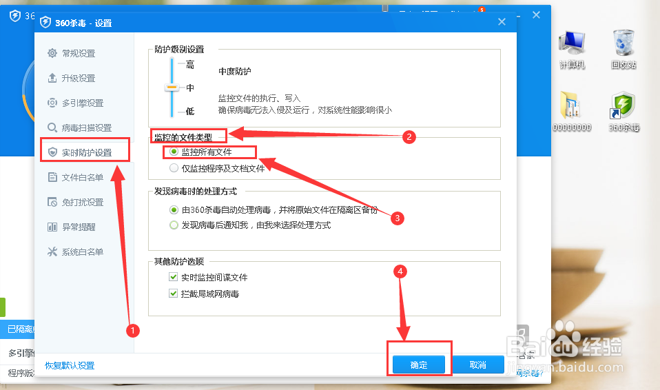This screenshot has width=660, height=390.
Task: Click the tools icon beside 系统白名单
Action: pos(52,252)
